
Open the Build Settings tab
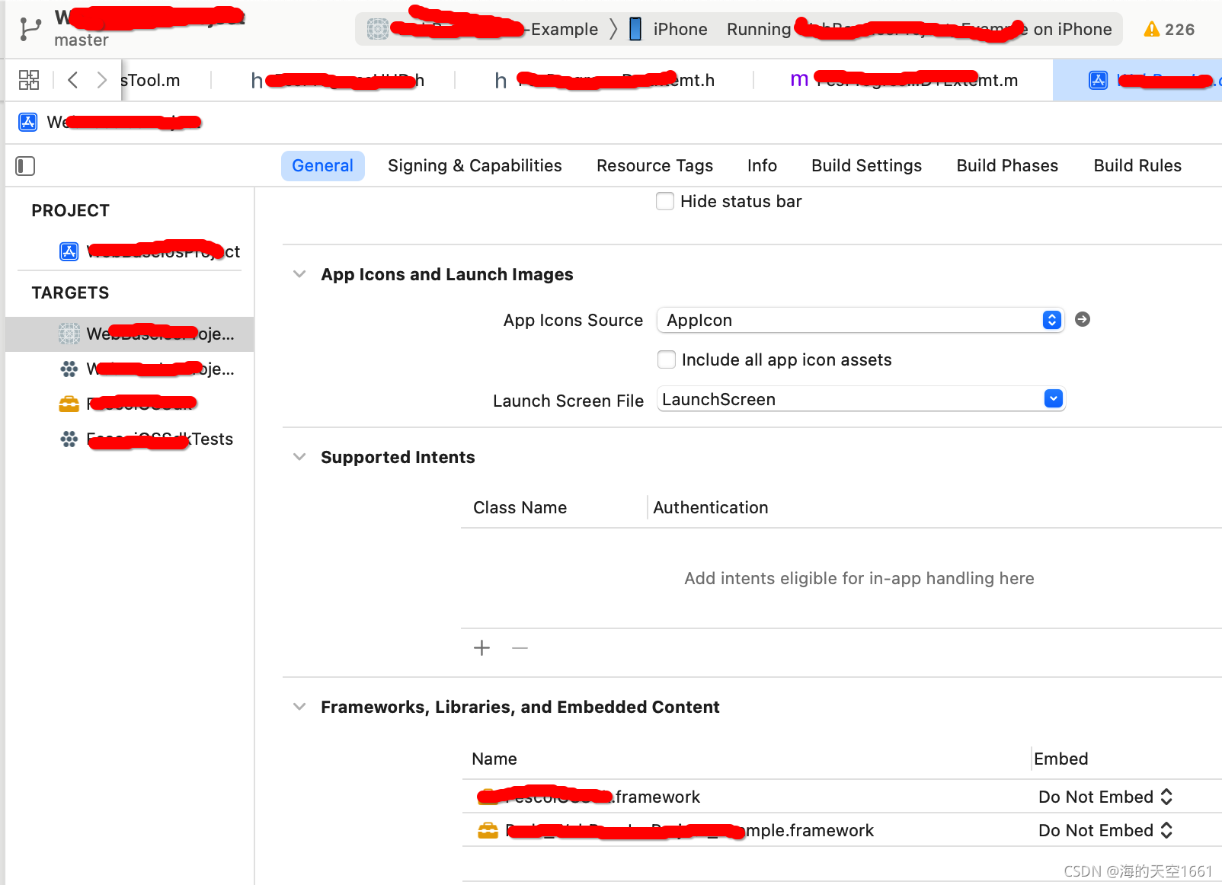tap(867, 166)
